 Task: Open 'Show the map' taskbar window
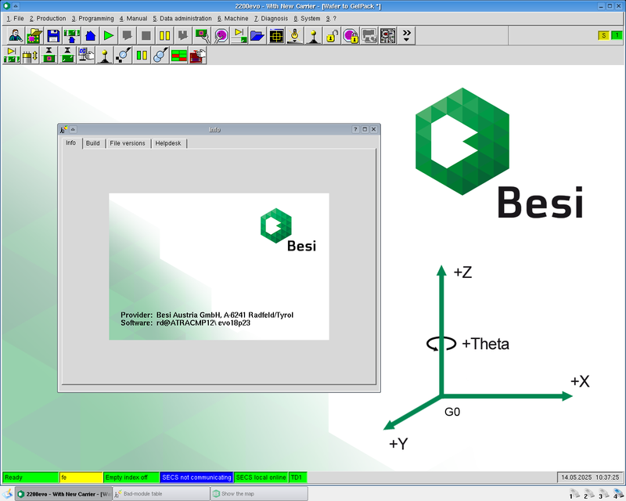click(x=259, y=494)
